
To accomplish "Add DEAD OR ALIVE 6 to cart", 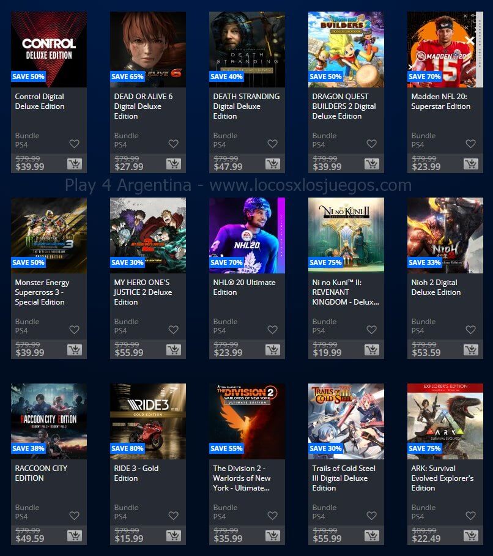I will [174, 164].
